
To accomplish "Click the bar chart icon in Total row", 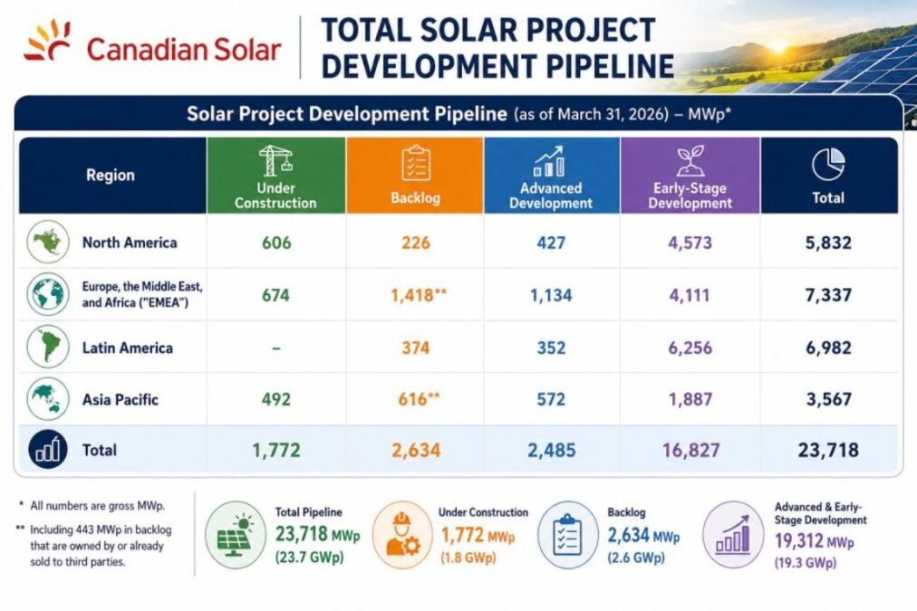I will point(48,450).
